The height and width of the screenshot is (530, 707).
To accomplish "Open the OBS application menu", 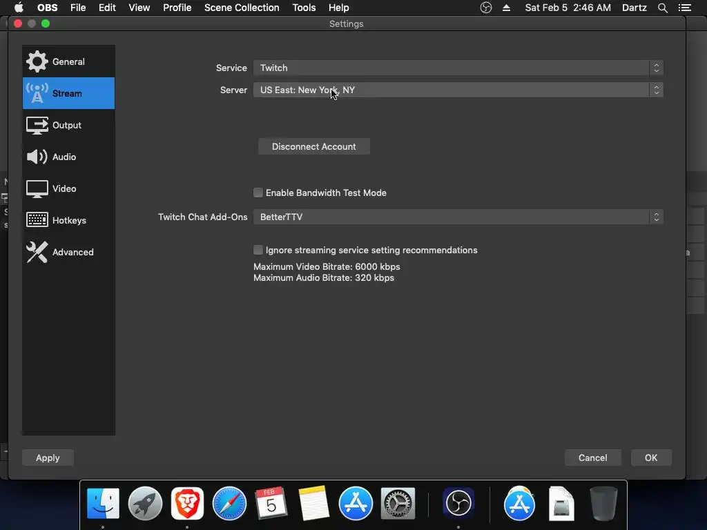I will 48,8.
